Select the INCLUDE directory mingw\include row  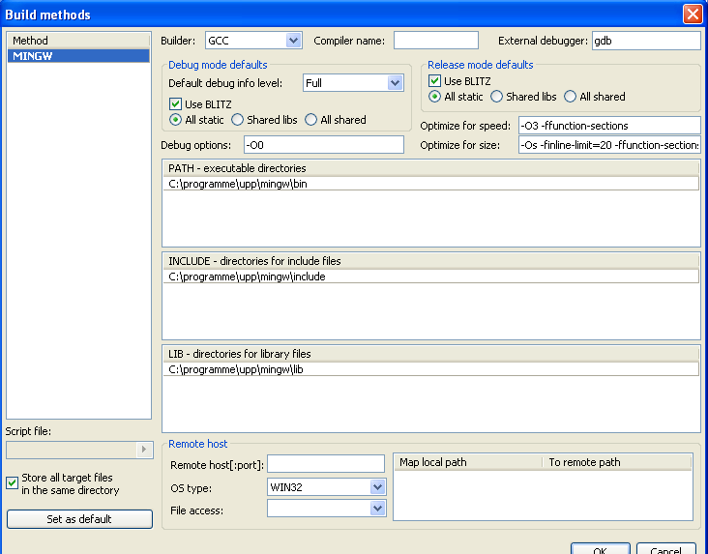[x=431, y=277]
